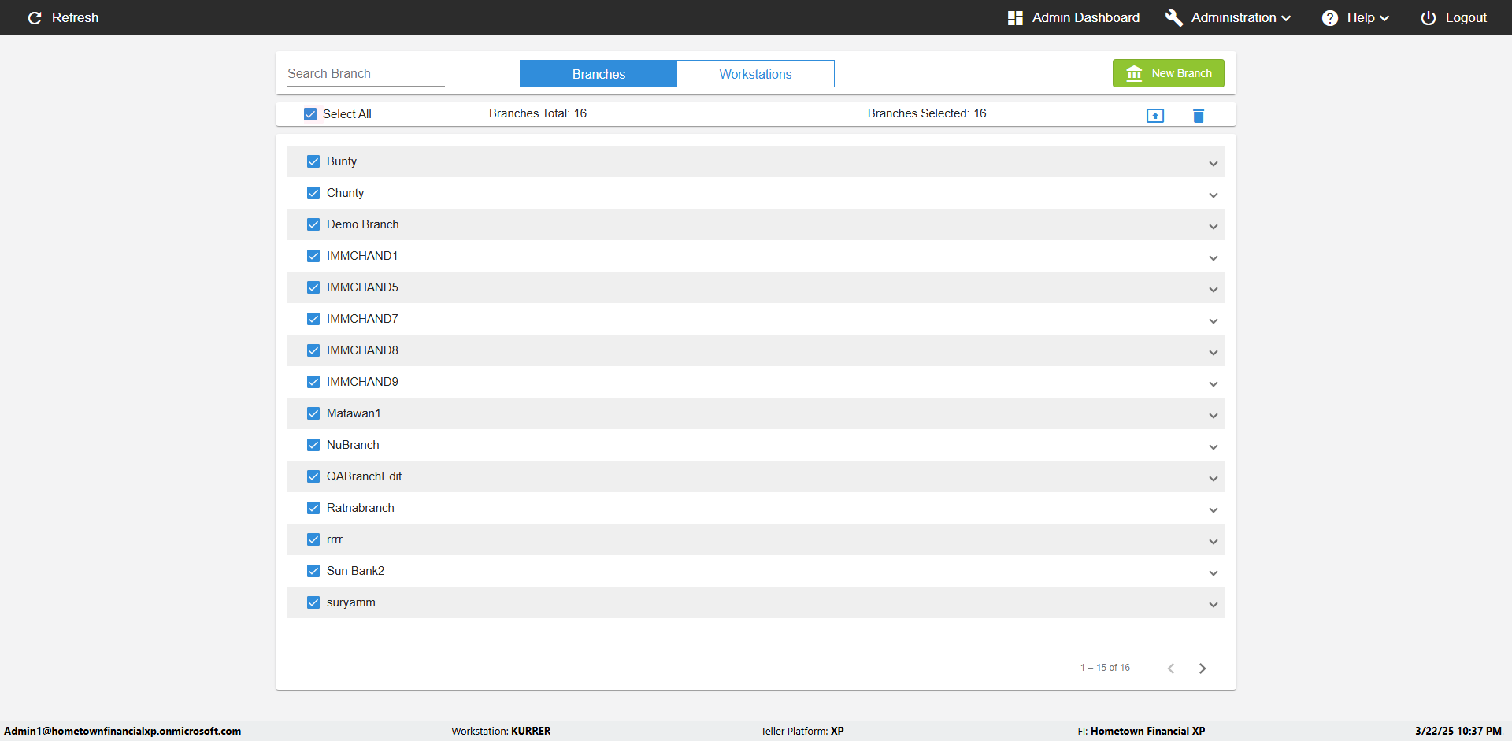Click the Logout label
The image size is (1512, 741).
pos(1466,17)
